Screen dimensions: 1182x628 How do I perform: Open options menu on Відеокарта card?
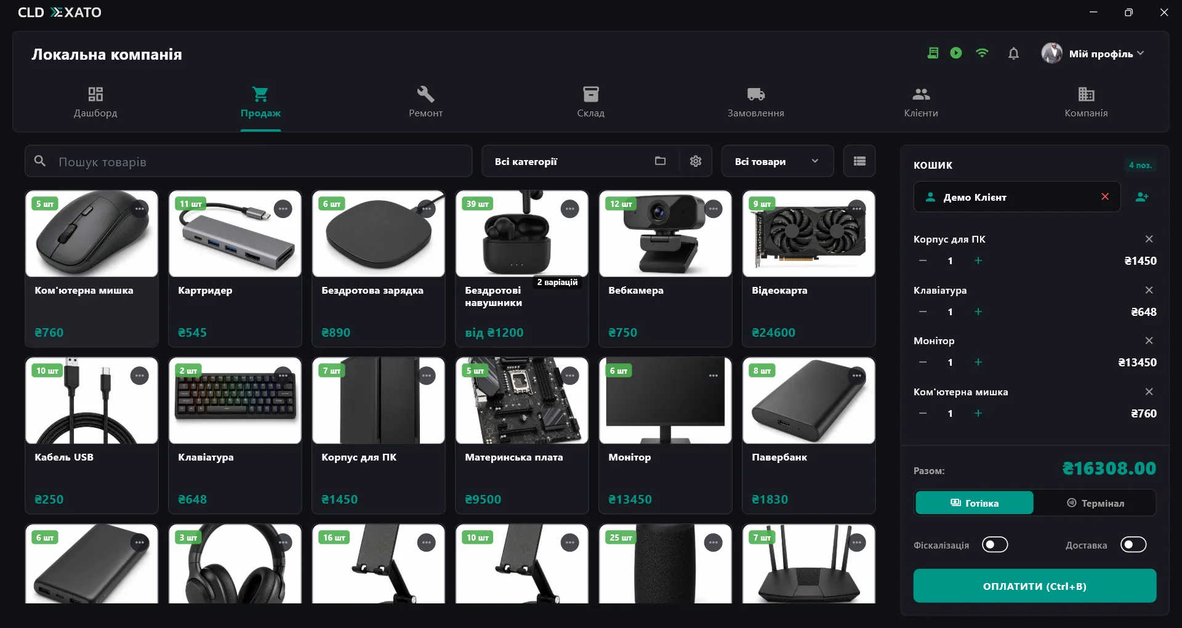point(857,209)
